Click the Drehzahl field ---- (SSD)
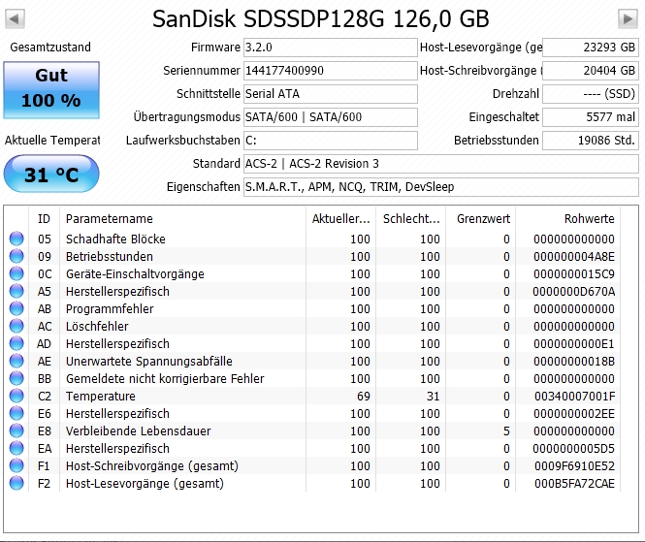This screenshot has height=542, width=645. (x=591, y=94)
